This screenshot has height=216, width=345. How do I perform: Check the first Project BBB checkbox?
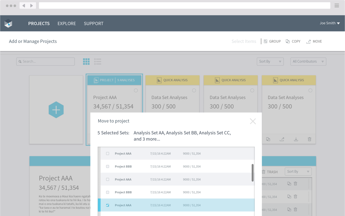coord(108,166)
